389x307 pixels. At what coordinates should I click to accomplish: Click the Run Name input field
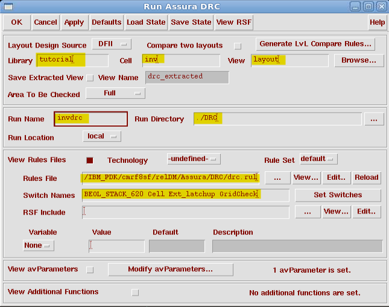tap(90, 119)
